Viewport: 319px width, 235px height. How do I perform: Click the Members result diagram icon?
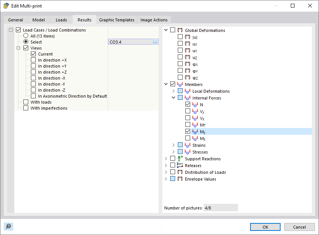(x=180, y=84)
